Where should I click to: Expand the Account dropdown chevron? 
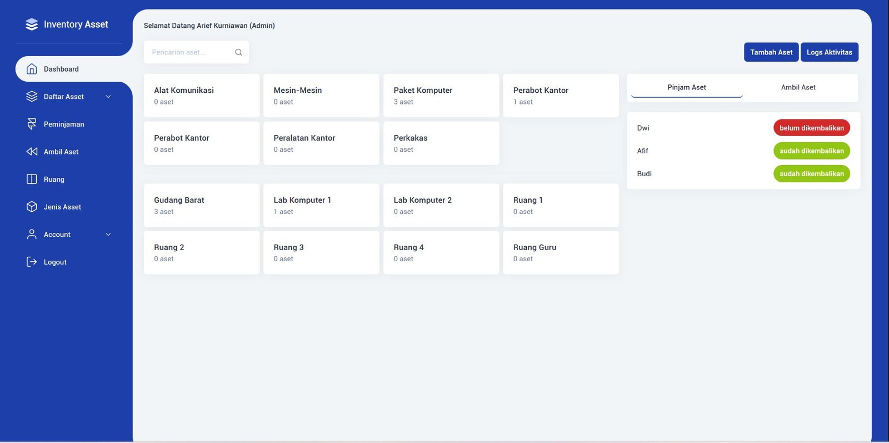(x=108, y=235)
